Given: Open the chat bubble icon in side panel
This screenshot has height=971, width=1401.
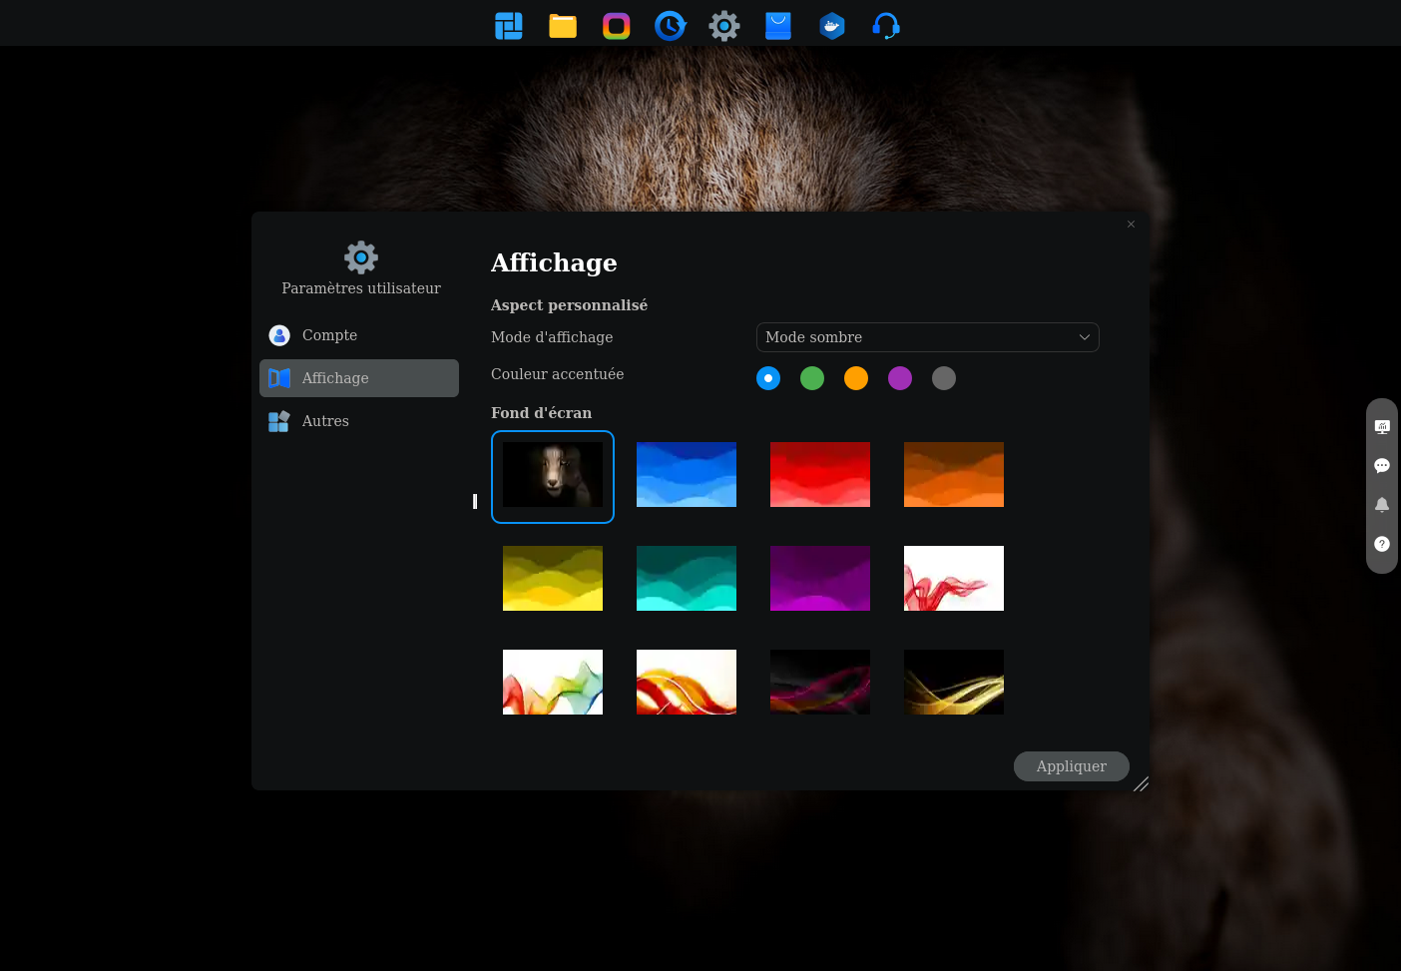Looking at the screenshot, I should [x=1382, y=466].
